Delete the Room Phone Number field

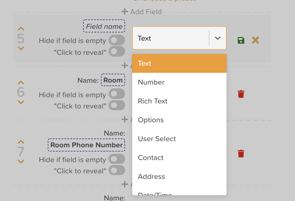[x=241, y=154]
